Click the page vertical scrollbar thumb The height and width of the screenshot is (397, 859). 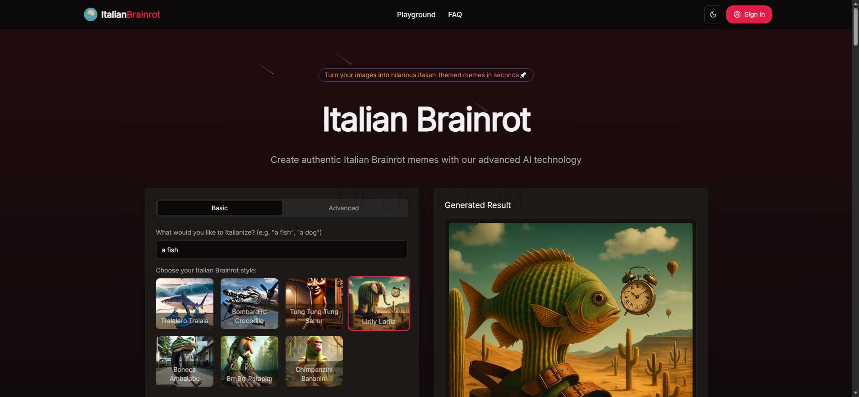855,26
